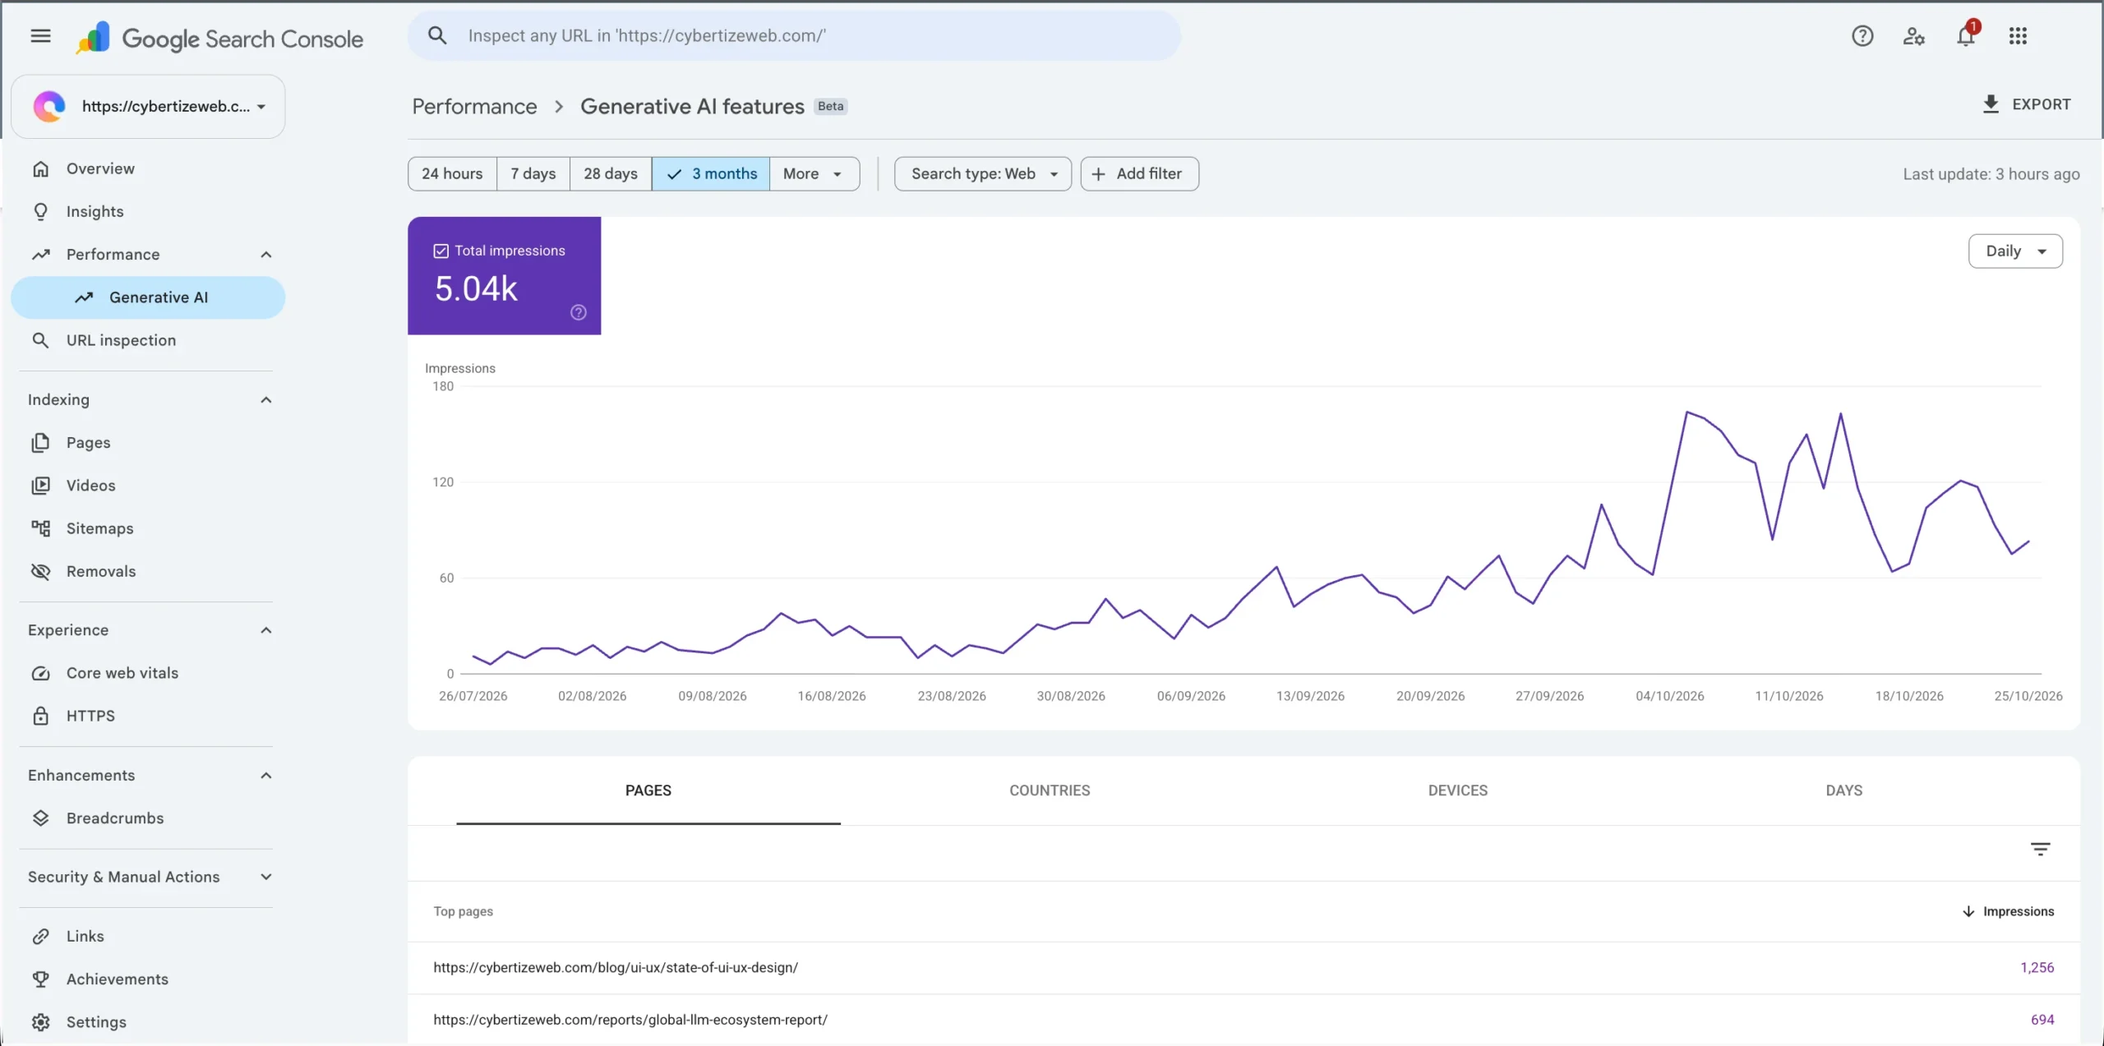Collapse the Indexing section
Viewport: 2104px width, 1046px height.
[265, 399]
